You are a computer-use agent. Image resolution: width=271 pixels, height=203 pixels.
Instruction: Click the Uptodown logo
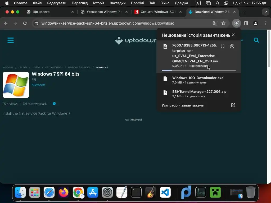point(135,40)
